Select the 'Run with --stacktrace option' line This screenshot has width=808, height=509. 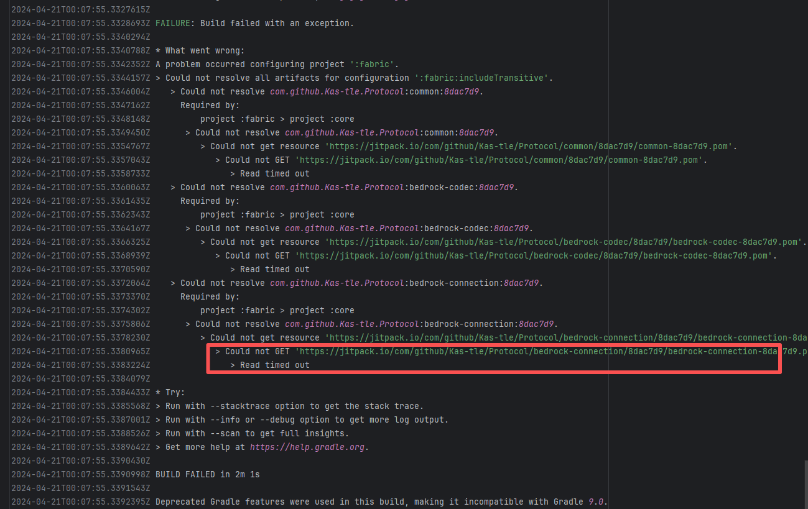click(x=289, y=406)
